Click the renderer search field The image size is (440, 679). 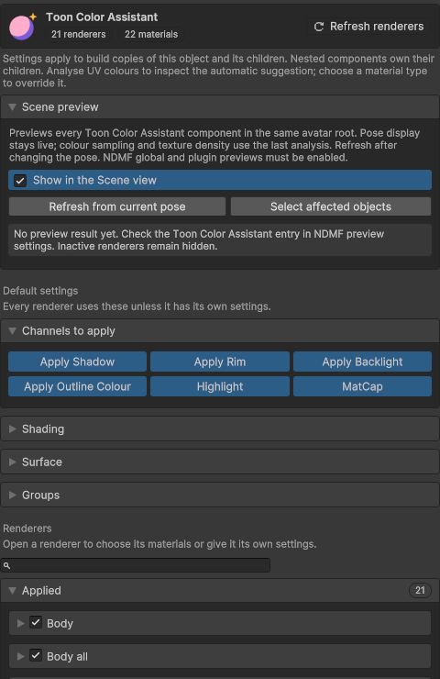coord(136,565)
